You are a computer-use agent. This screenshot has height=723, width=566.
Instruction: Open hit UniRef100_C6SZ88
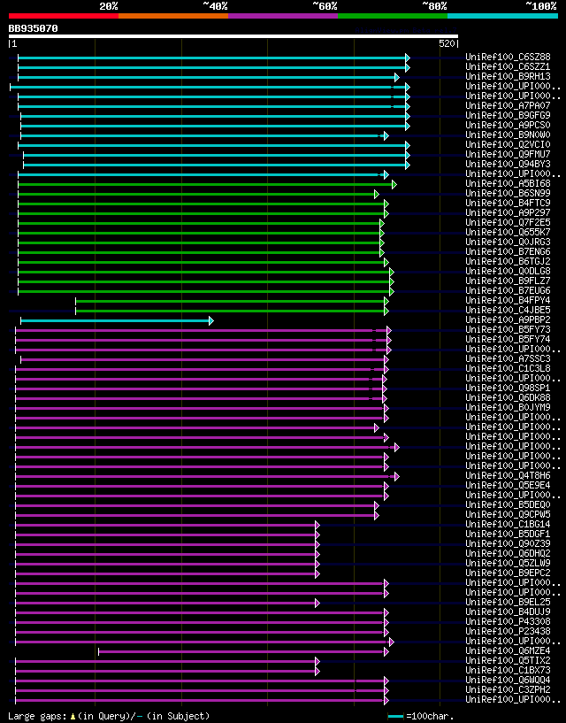[x=508, y=57]
